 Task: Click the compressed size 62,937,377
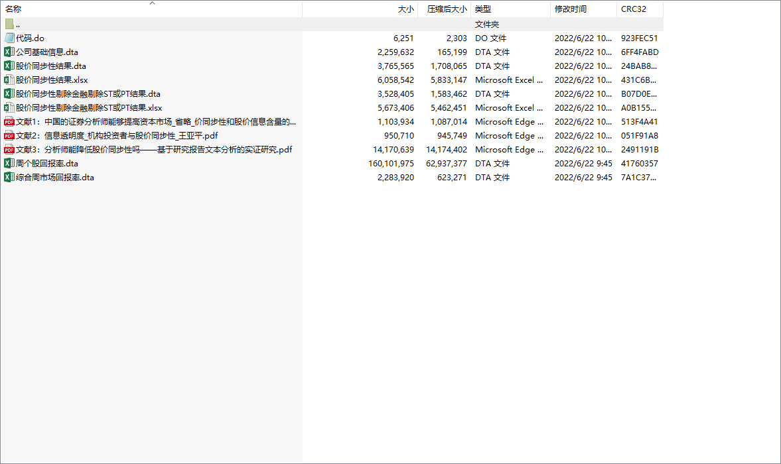[447, 164]
